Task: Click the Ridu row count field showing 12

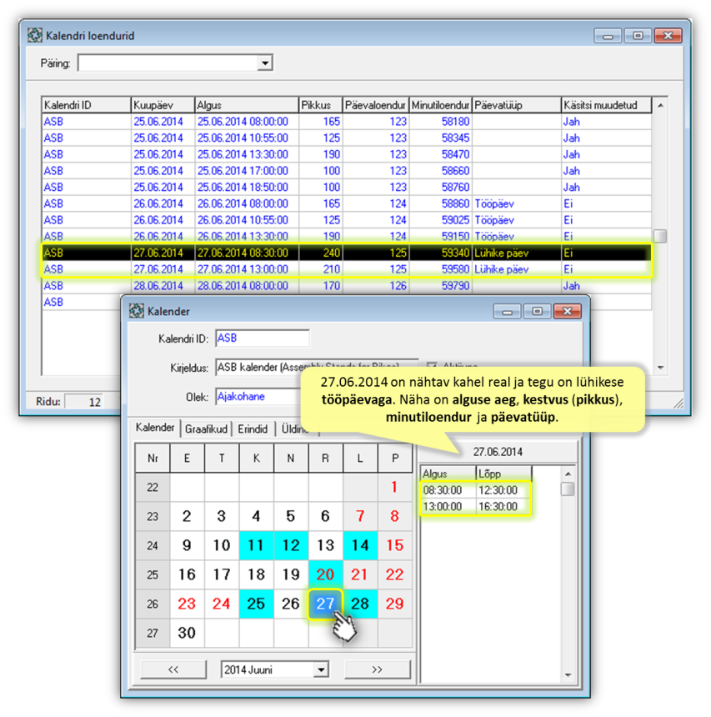Action: click(x=84, y=402)
